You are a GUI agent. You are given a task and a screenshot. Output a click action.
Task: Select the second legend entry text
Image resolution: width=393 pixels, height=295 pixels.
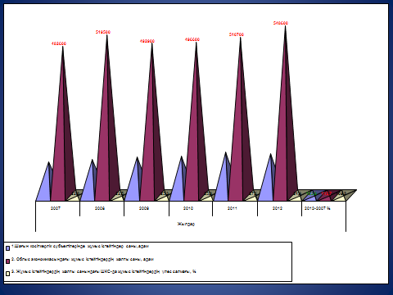click(x=83, y=259)
